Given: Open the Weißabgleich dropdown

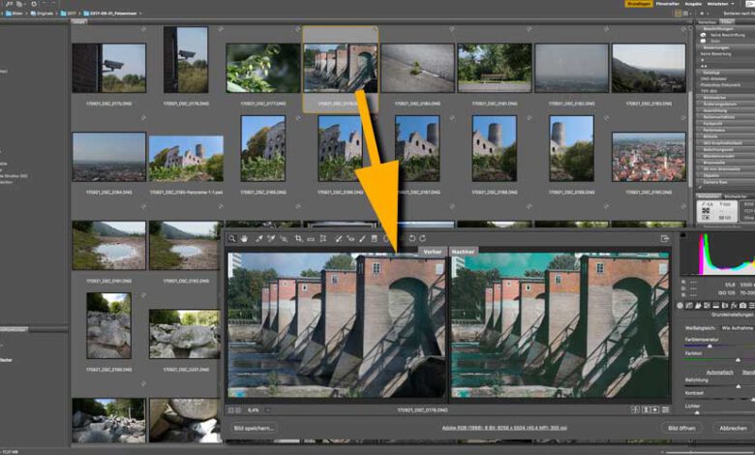Looking at the screenshot, I should [x=736, y=328].
